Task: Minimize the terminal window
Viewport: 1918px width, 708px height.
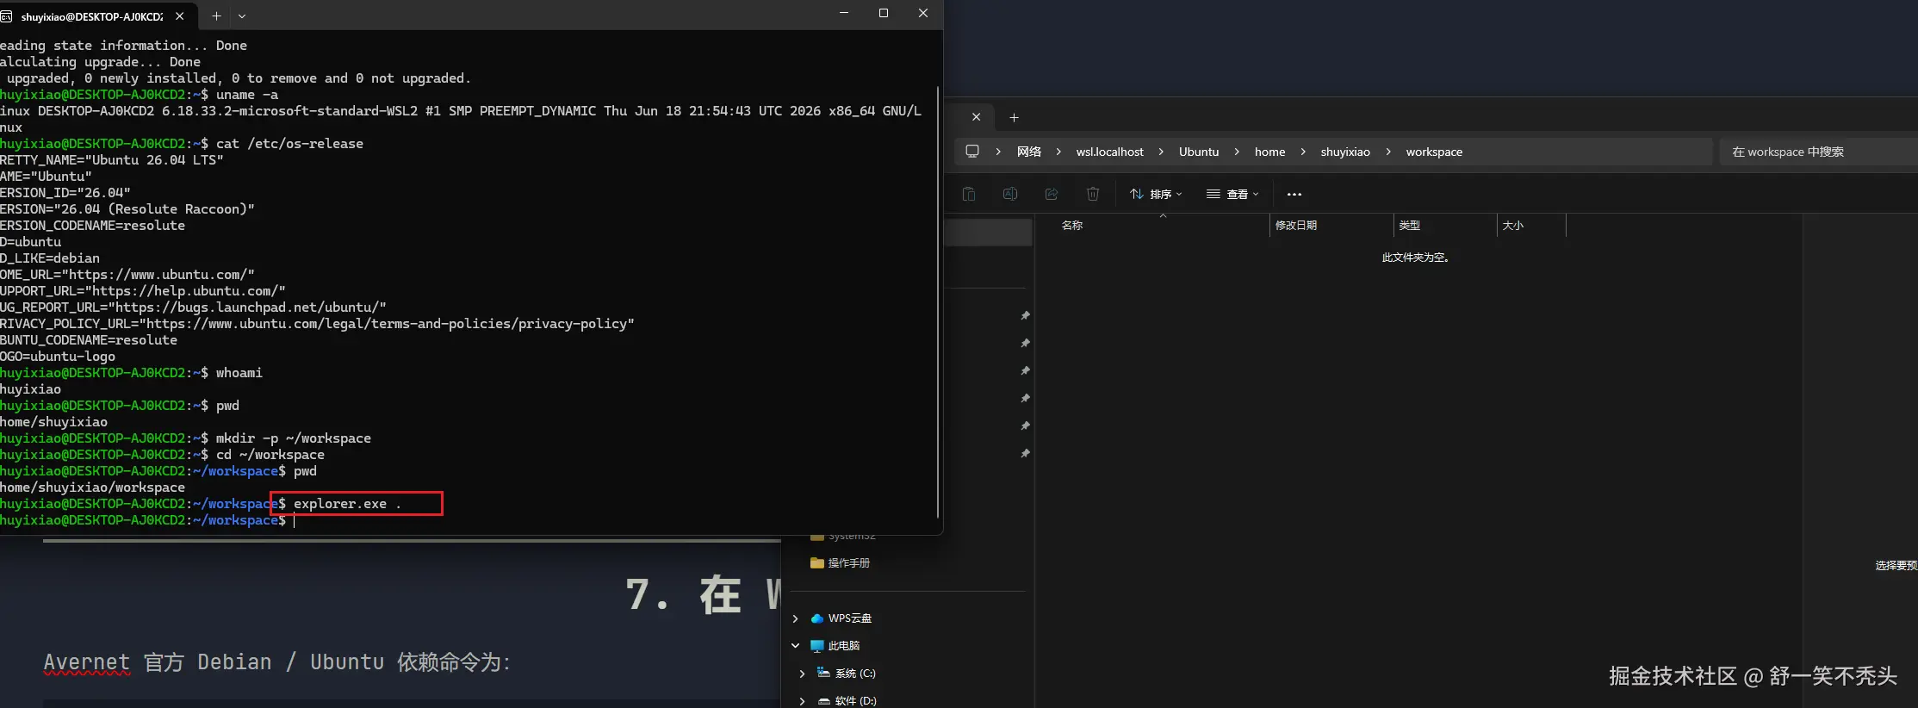Action: [x=843, y=13]
